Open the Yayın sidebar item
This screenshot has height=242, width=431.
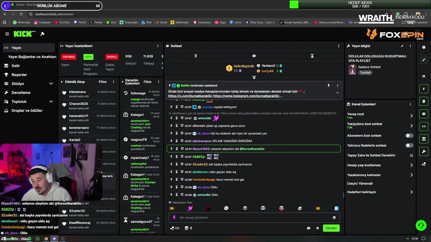(28, 48)
